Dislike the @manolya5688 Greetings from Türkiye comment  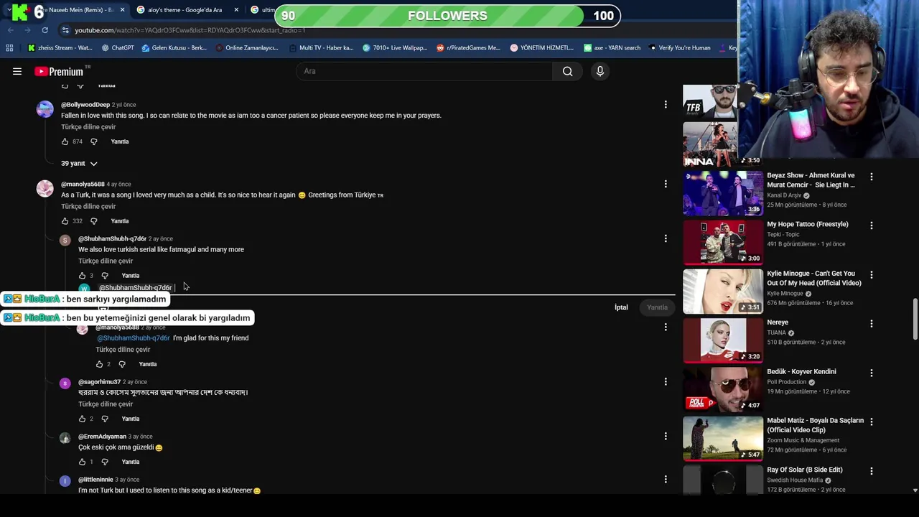93,221
